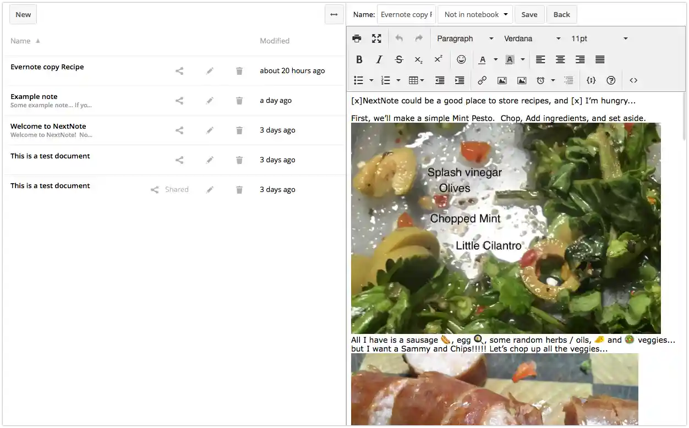
Task: Undo the last edit
Action: [399, 39]
